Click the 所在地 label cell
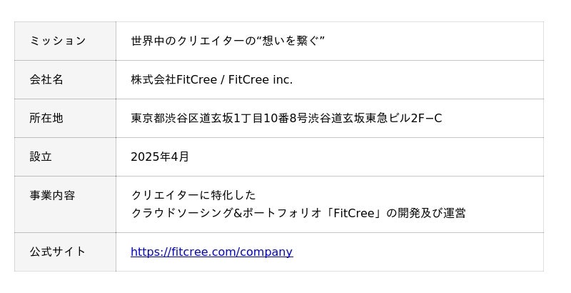 (x=46, y=118)
